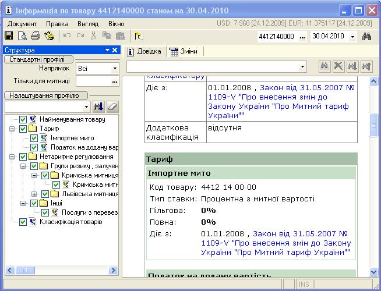Click the tree panel horizontal scroll right arrow
Screen dimensions: 381x291
114,270
